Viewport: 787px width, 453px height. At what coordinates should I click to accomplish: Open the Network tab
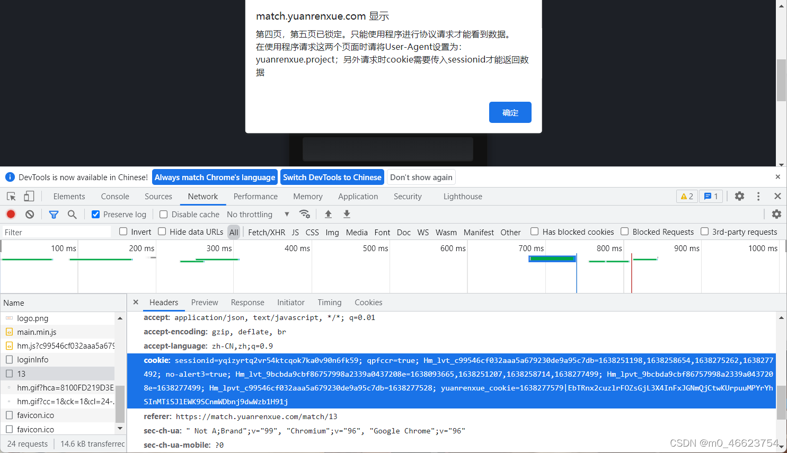coord(203,197)
